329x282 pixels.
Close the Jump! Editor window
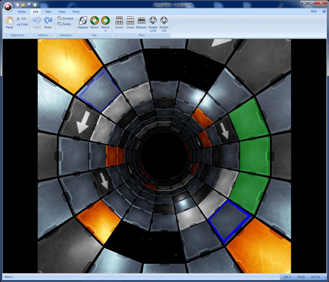pyautogui.click(x=321, y=3)
